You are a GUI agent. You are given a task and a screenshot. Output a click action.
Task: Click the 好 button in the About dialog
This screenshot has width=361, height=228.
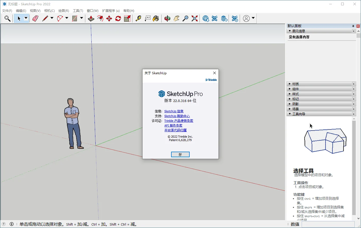point(180,154)
